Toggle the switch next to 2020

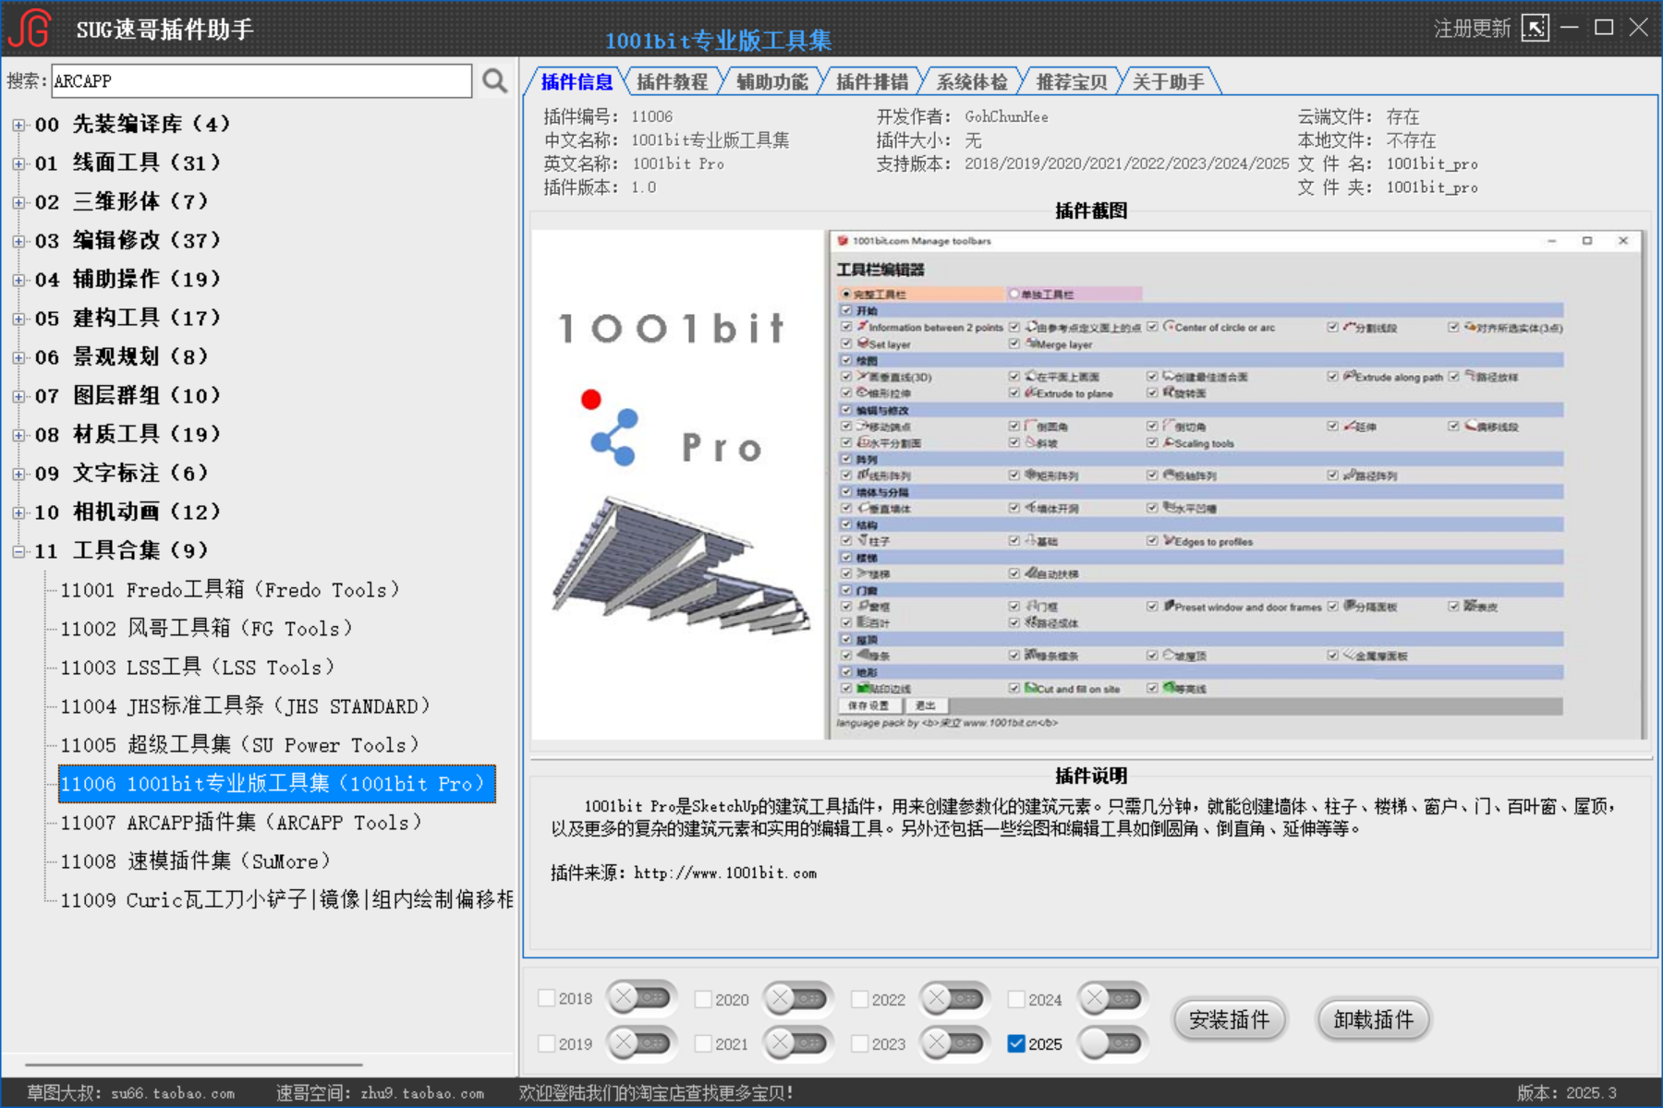click(798, 998)
